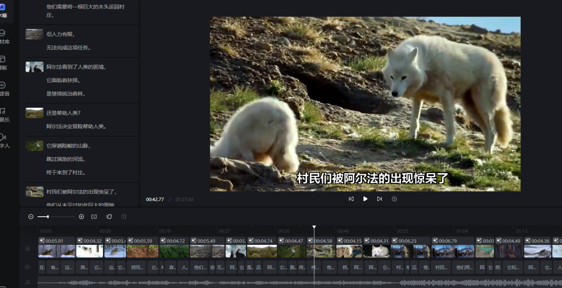Image resolution: width=562 pixels, height=288 pixels.
Task: Click the copy clip icon in timeline toolbar
Action: 109,217
